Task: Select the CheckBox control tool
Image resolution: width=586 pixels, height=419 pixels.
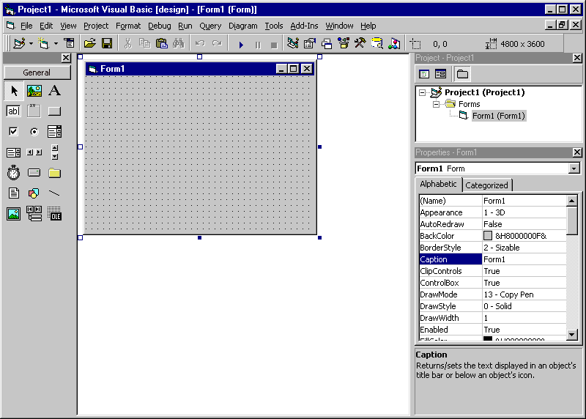Action: coord(14,132)
